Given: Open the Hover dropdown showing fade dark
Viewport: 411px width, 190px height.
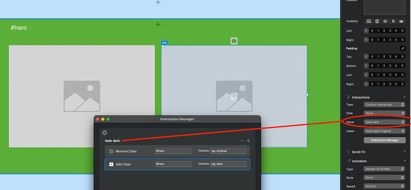Looking at the screenshot, I should [x=384, y=122].
